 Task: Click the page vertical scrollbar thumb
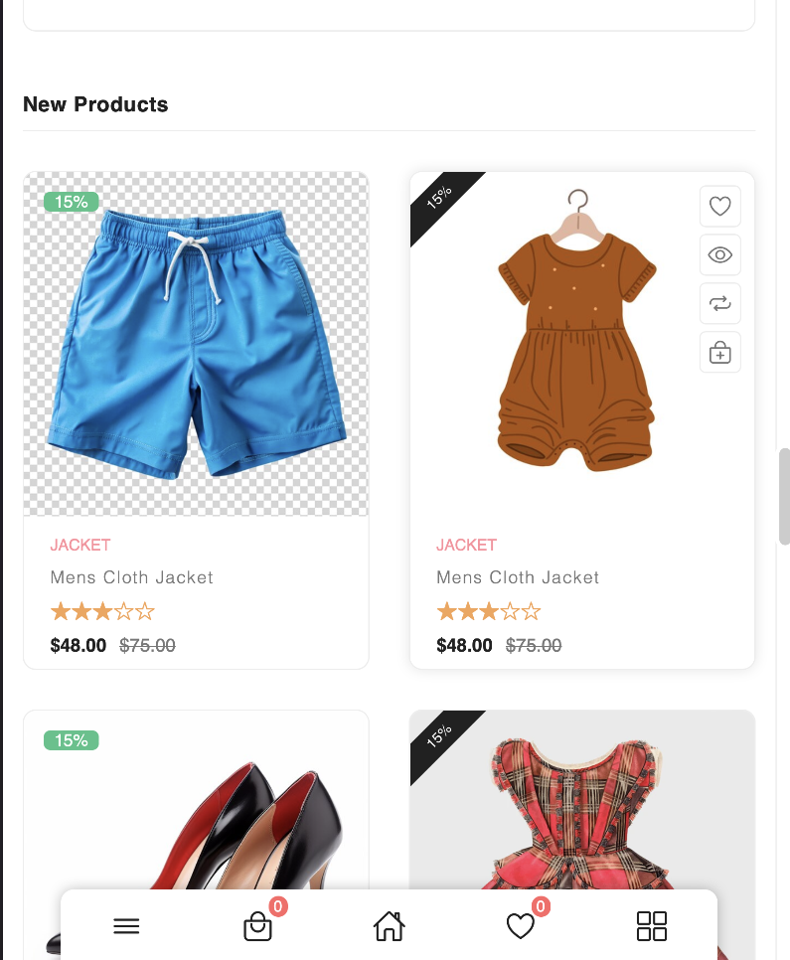(x=784, y=496)
